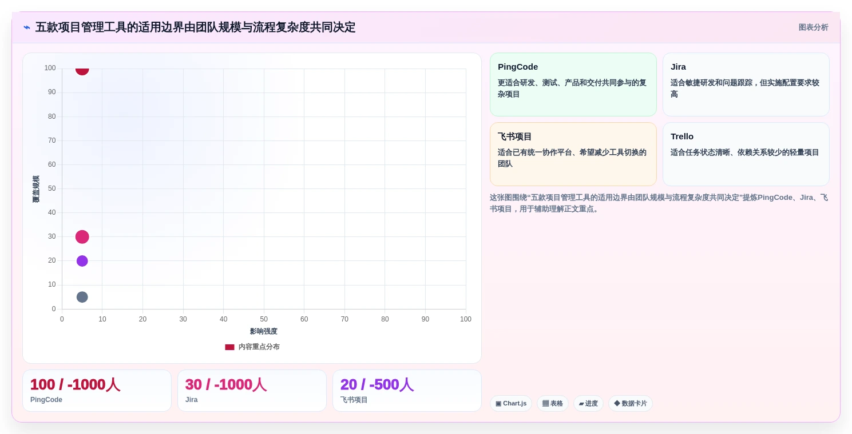Click the grid icon on 表格 tag
Screen dimensions: 852x434
pyautogui.click(x=545, y=404)
